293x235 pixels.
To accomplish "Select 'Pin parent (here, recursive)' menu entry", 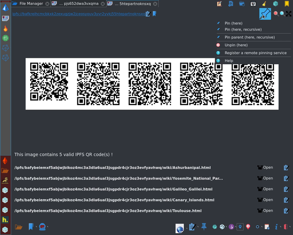I will [250, 37].
